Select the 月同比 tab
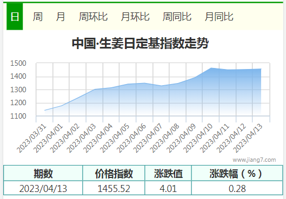Viewport: 286px width, 199px height. click(219, 17)
